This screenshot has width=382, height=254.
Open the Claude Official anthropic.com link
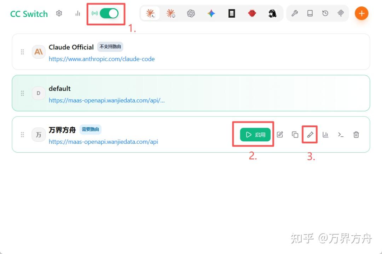pyautogui.click(x=102, y=59)
